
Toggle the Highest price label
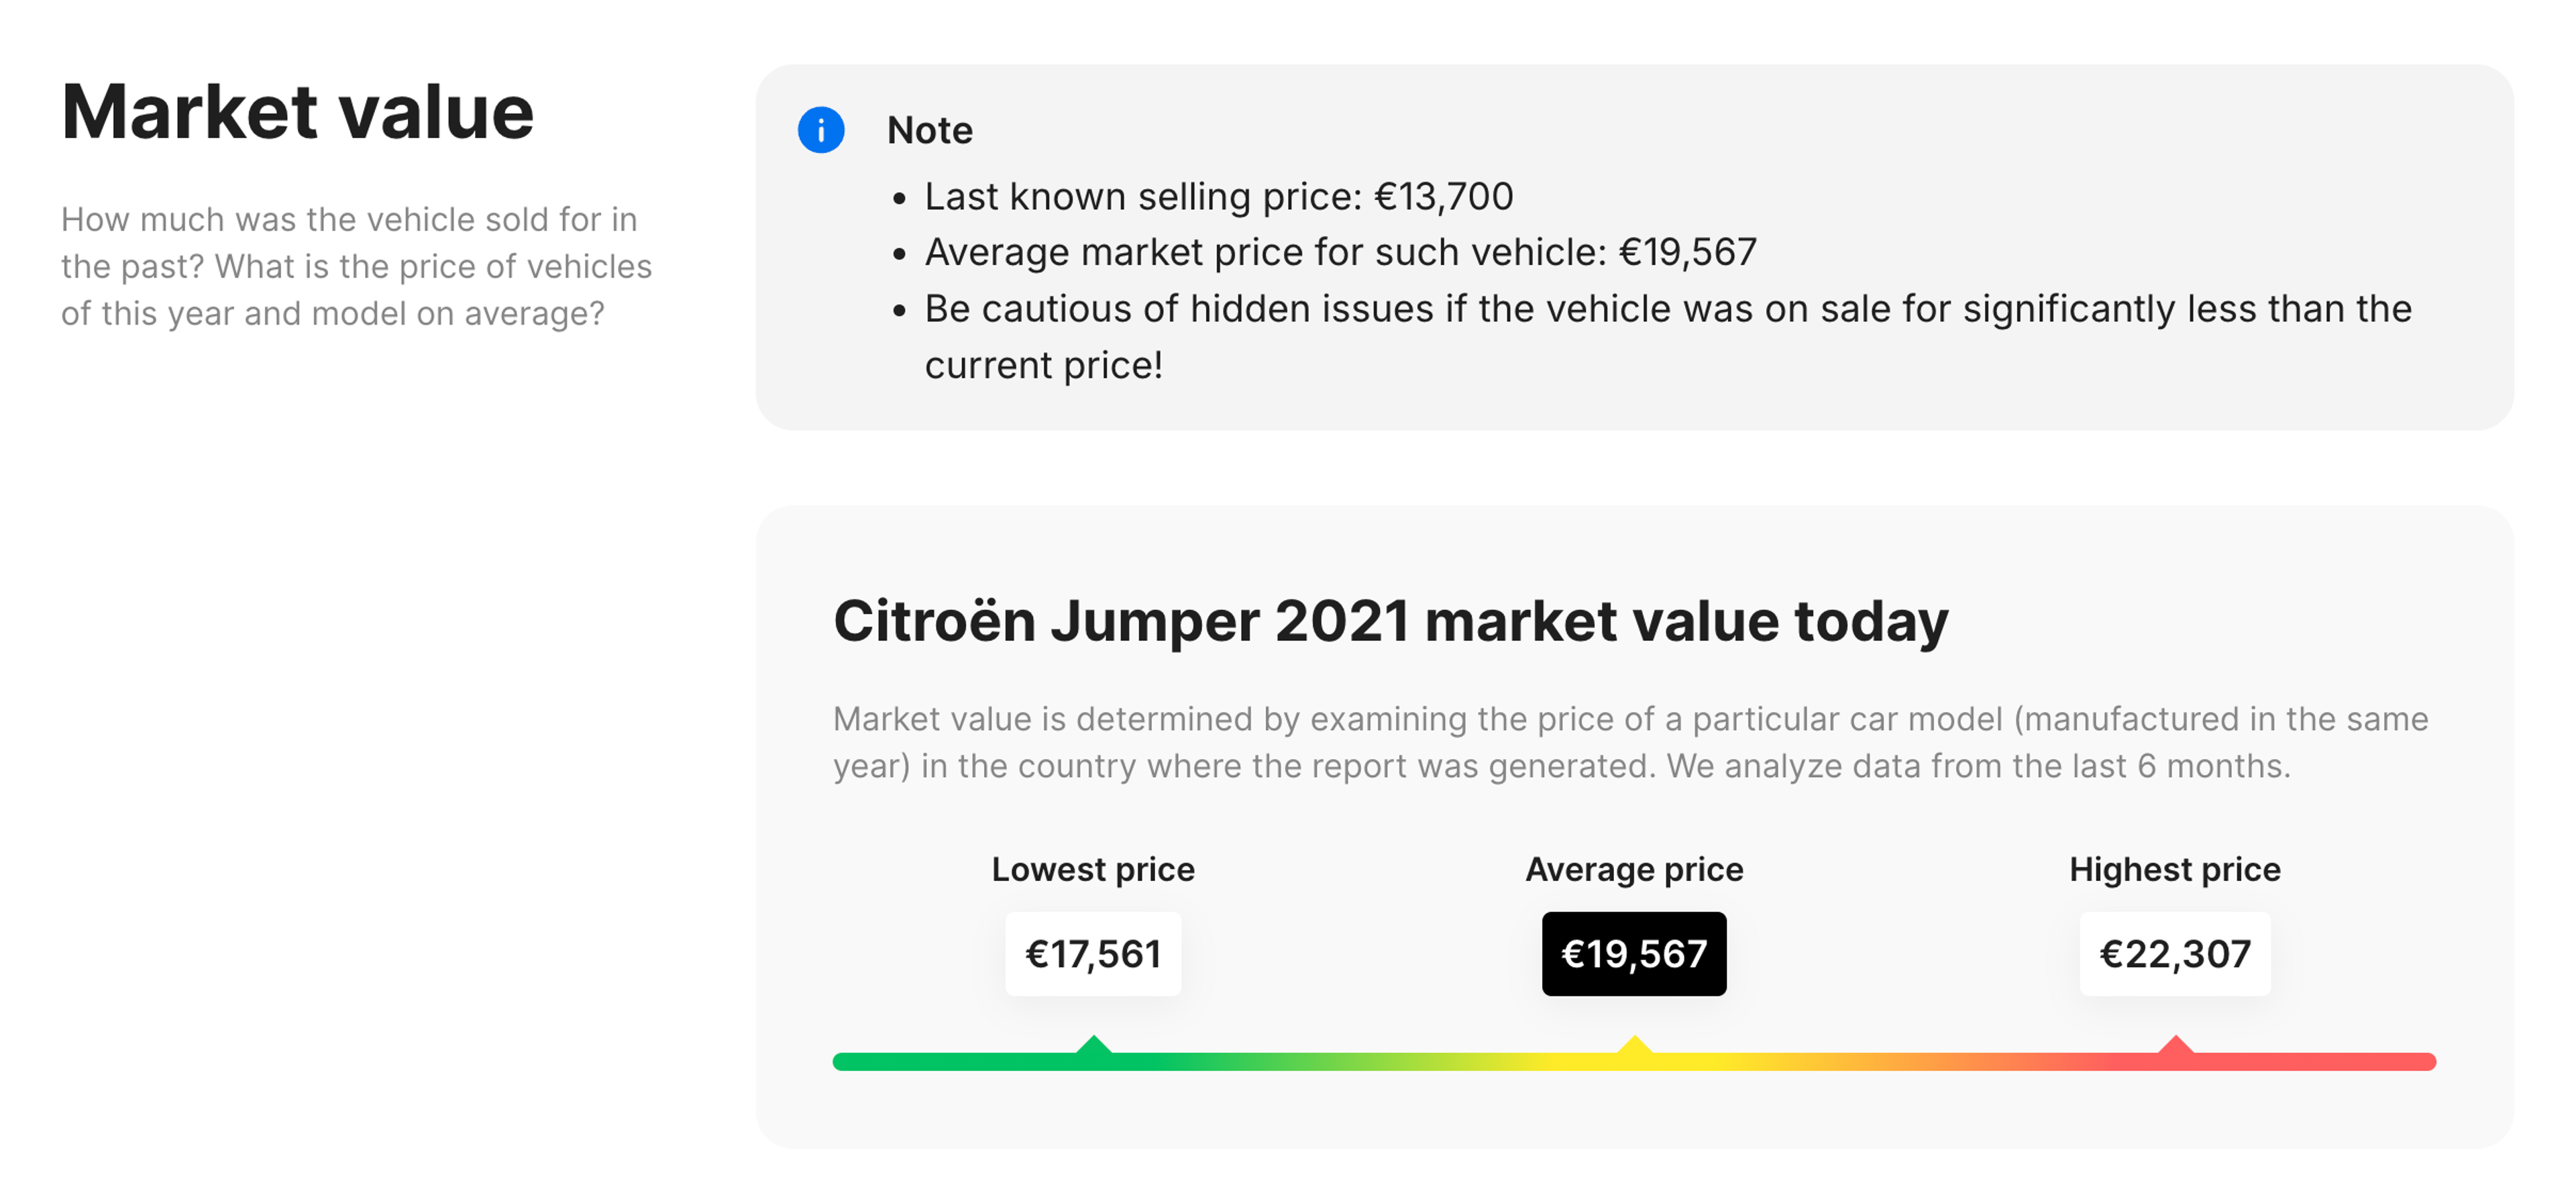(2174, 869)
